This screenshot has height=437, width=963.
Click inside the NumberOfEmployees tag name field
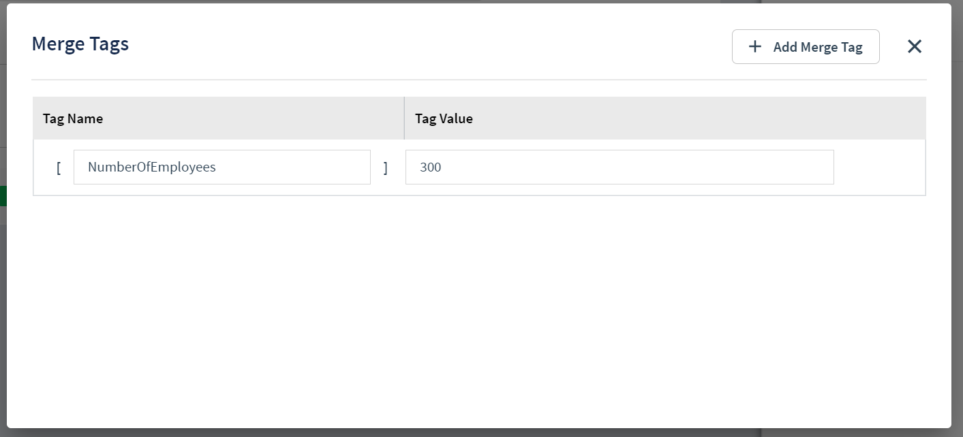221,167
